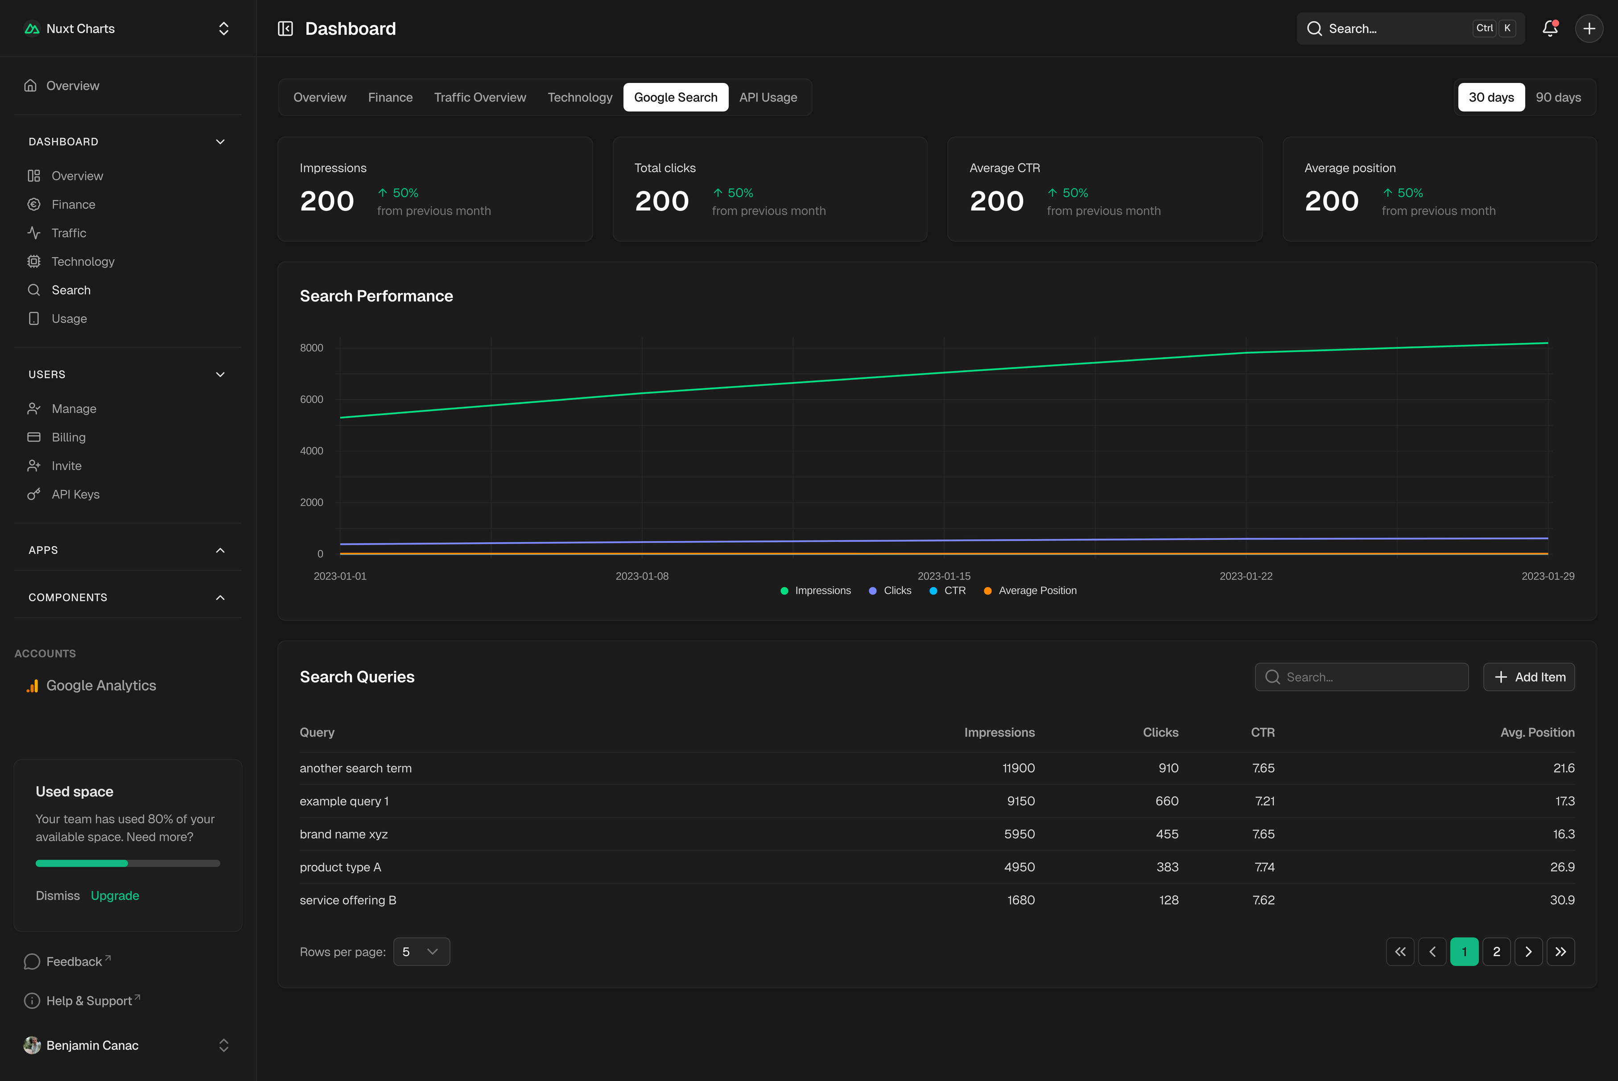Click the used space progress bar

(128, 863)
